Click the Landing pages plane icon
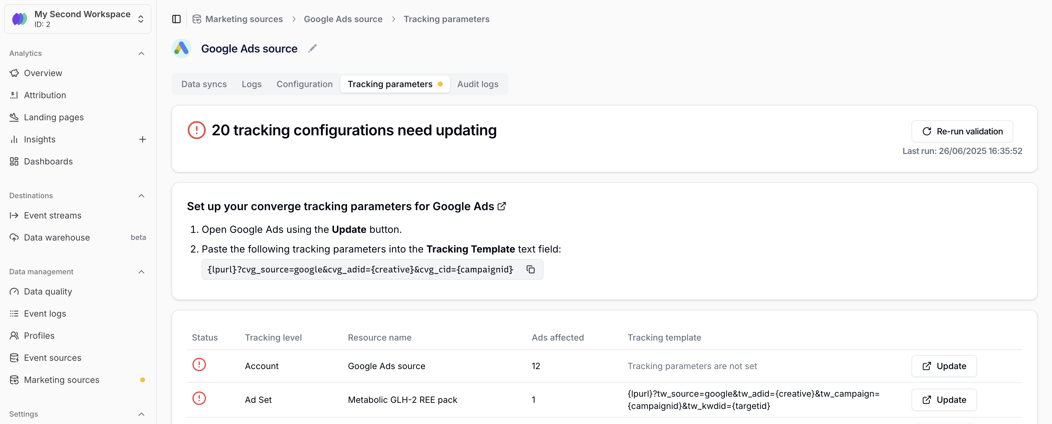The image size is (1052, 424). click(x=14, y=118)
